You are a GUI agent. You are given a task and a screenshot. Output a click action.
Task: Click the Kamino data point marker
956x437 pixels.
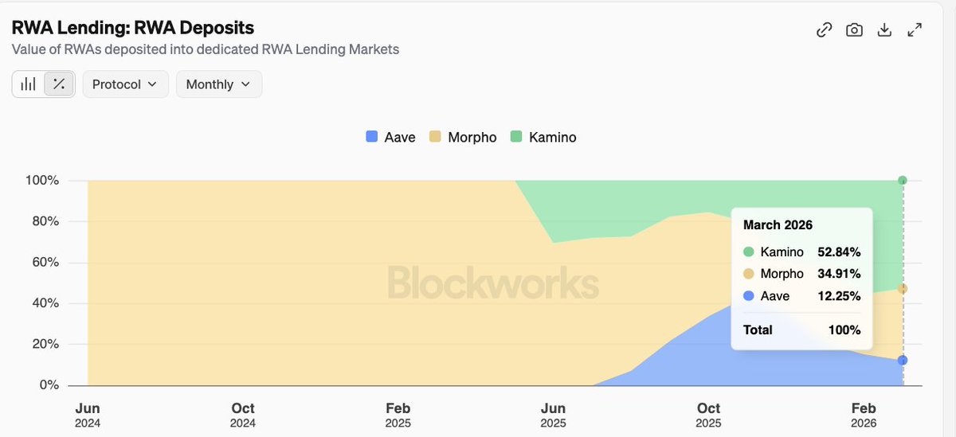(903, 181)
